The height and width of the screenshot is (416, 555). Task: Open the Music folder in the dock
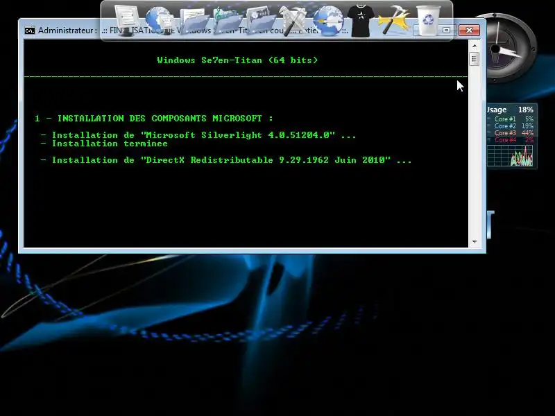227,21
